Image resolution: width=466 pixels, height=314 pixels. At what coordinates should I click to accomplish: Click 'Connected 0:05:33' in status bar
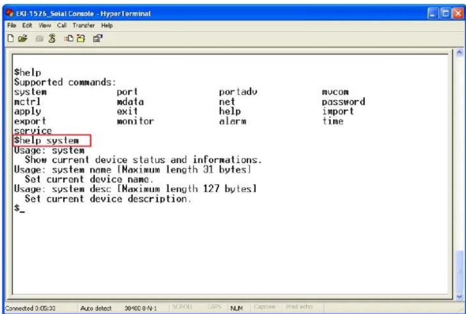(30, 308)
